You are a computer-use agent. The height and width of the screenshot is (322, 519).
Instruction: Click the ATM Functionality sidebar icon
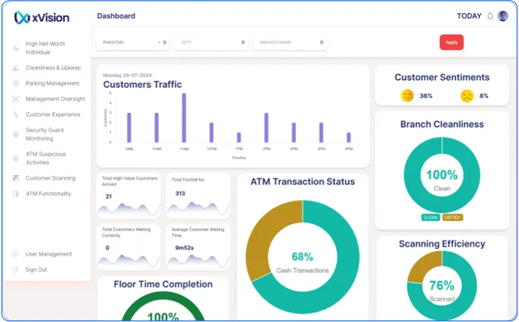point(15,194)
